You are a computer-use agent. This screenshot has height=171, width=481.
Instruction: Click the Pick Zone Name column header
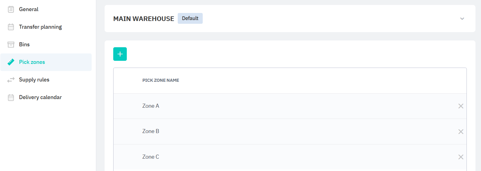(x=161, y=80)
